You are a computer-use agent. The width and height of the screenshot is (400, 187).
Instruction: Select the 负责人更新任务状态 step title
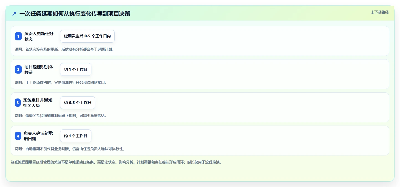click(39, 36)
